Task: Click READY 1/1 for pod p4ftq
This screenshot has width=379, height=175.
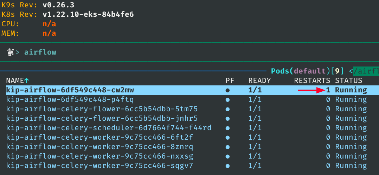Action: pyautogui.click(x=255, y=100)
